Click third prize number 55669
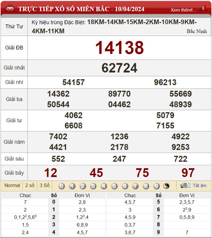This screenshot has width=212, height=238. (x=181, y=94)
